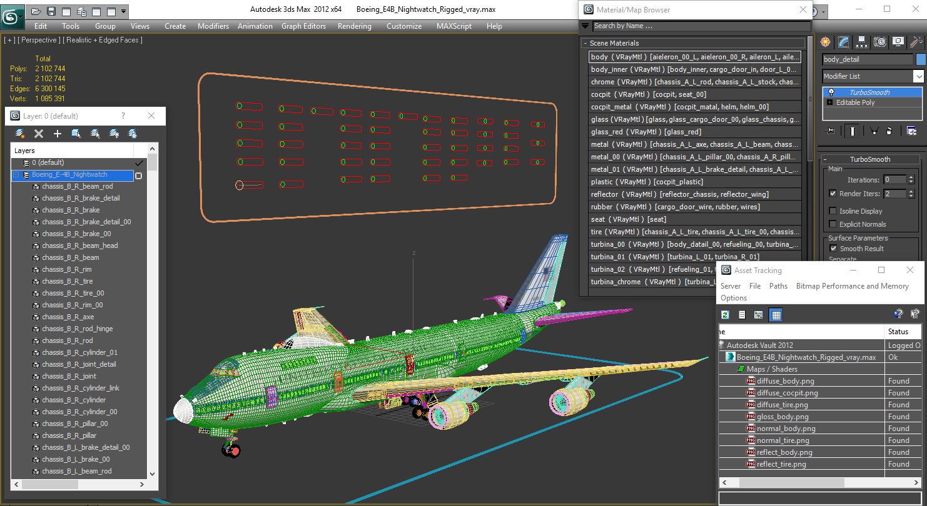The height and width of the screenshot is (506, 927).
Task: Click Search by Name field
Action: point(701,26)
